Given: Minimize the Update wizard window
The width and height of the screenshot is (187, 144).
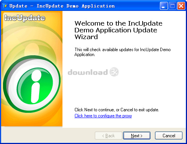Looking at the screenshot, I should pyautogui.click(x=164, y=6).
